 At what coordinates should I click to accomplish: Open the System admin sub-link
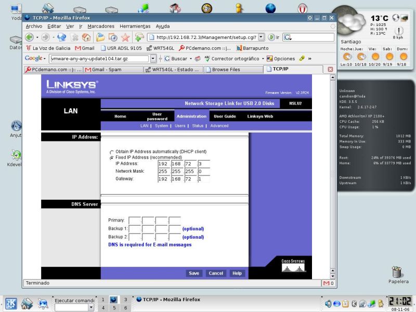click(161, 126)
